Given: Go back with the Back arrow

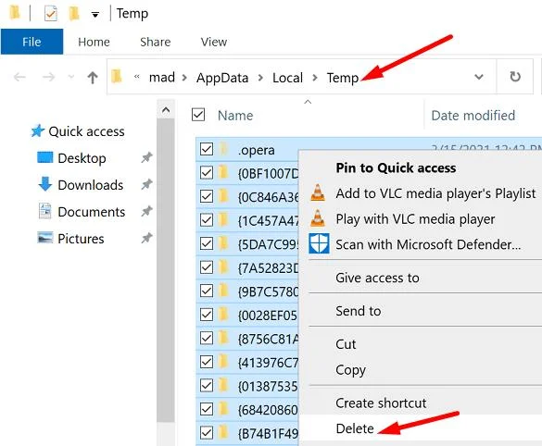Looking at the screenshot, I should 19,77.
